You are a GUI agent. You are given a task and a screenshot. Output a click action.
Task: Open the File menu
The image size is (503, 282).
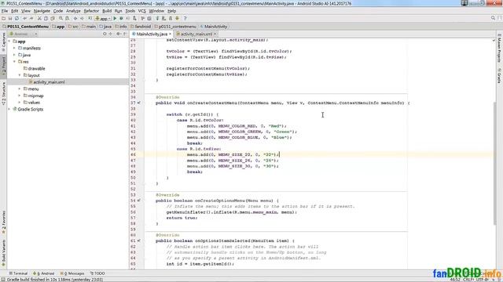[x=5, y=11]
